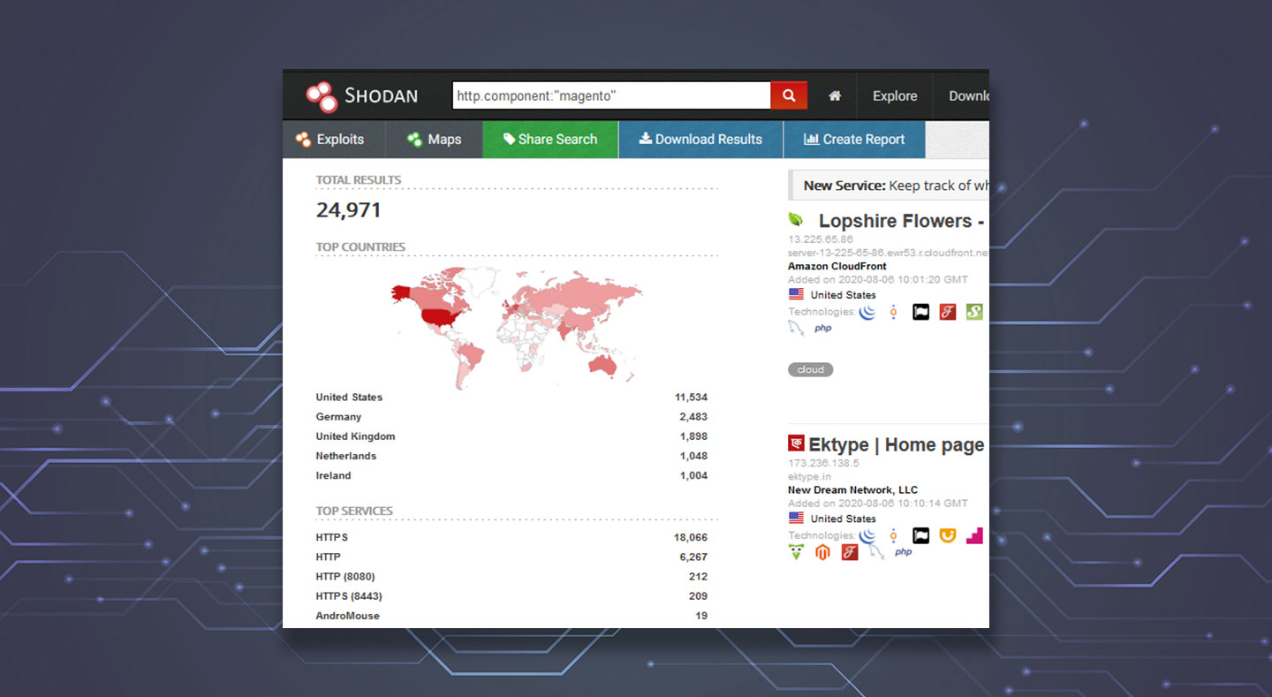Click the jQuery icon under Lopshire Flowers
The image size is (1272, 697).
coord(867,312)
